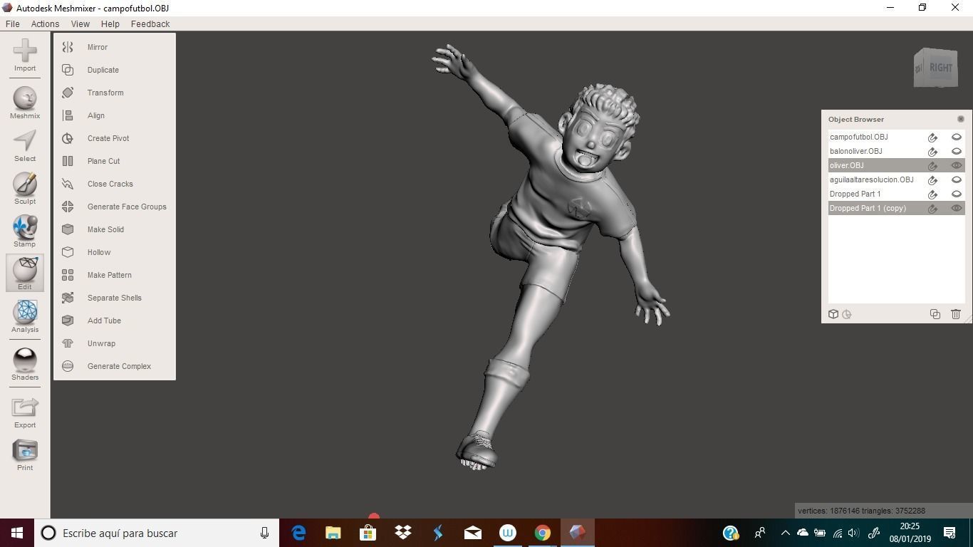Open the Import tool

[25, 55]
